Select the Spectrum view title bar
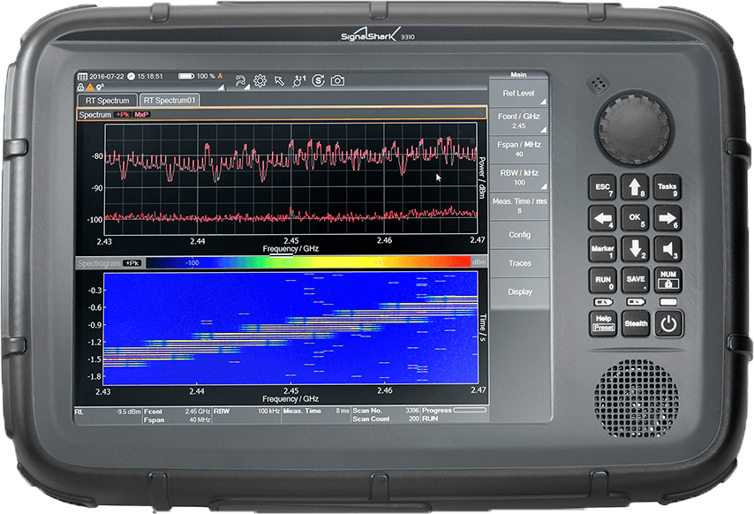This screenshot has height=514, width=754. click(282, 115)
